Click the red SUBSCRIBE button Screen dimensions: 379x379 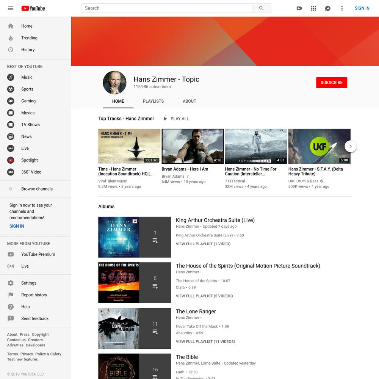(x=332, y=83)
